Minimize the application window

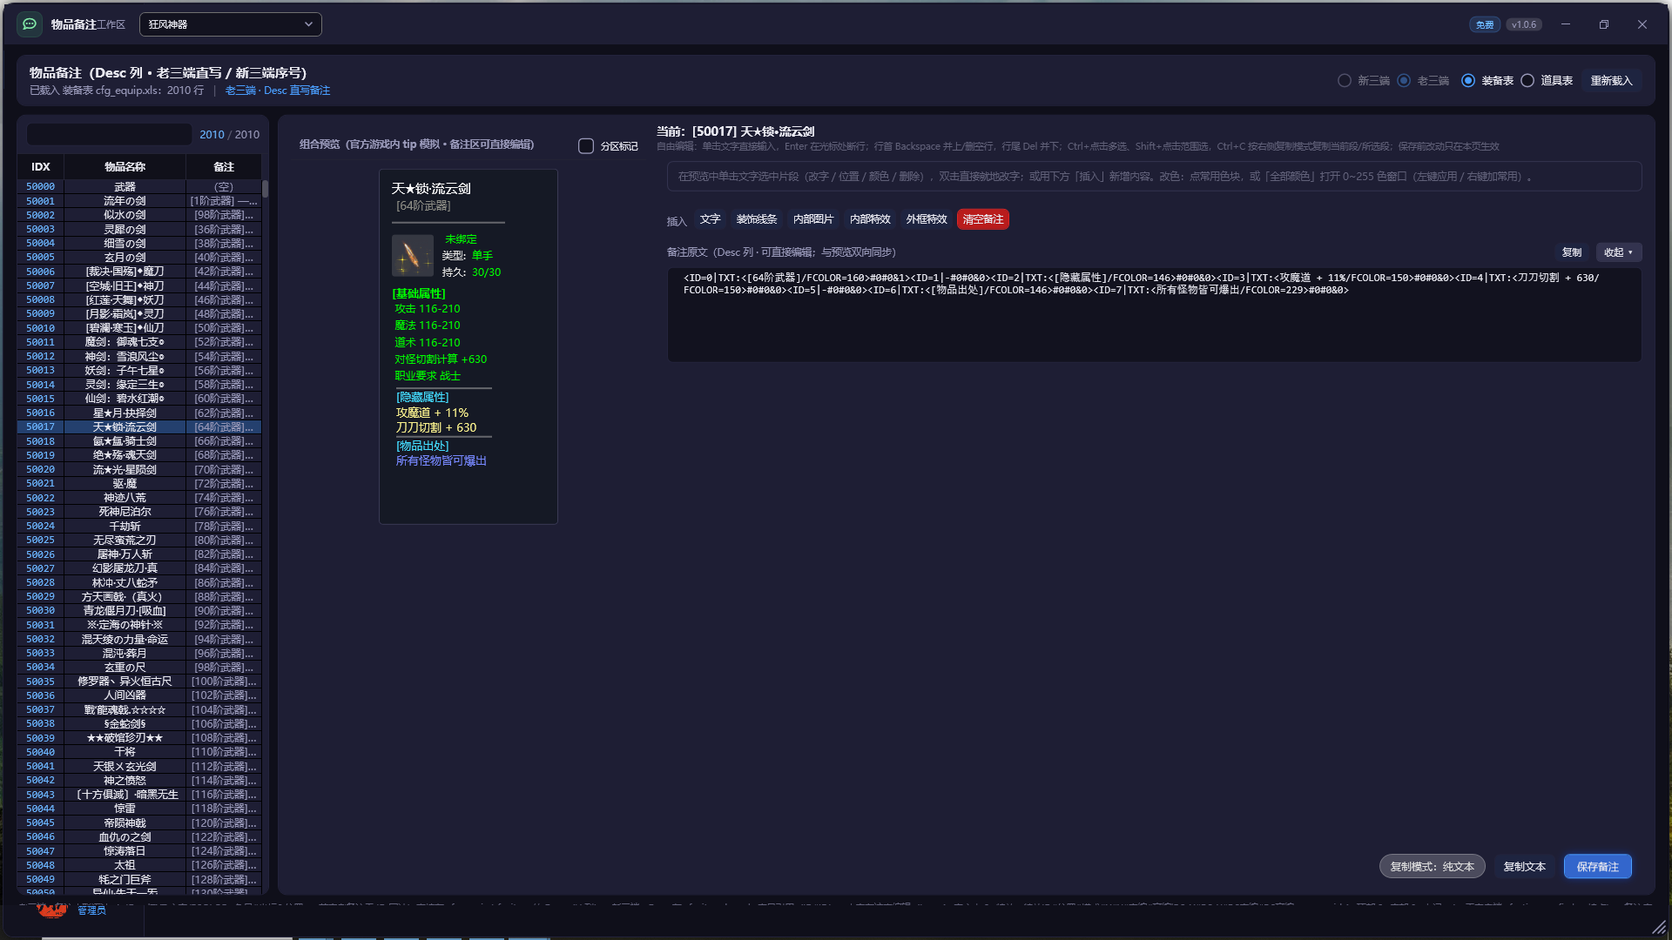point(1566,24)
